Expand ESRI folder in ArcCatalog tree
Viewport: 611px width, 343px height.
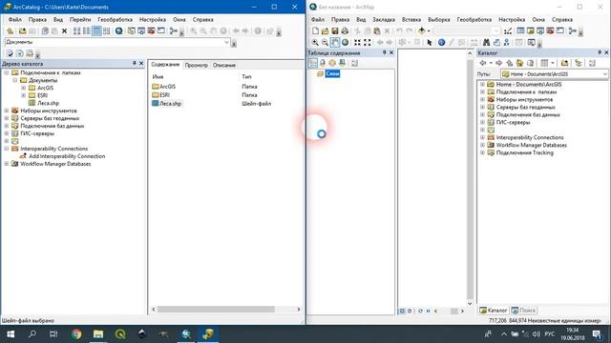[24, 95]
